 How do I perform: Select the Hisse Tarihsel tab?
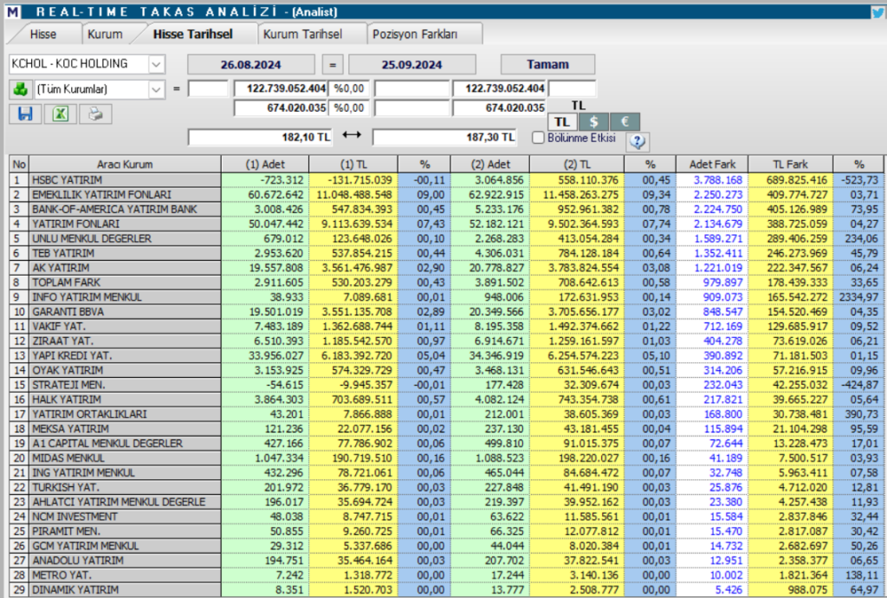click(193, 34)
